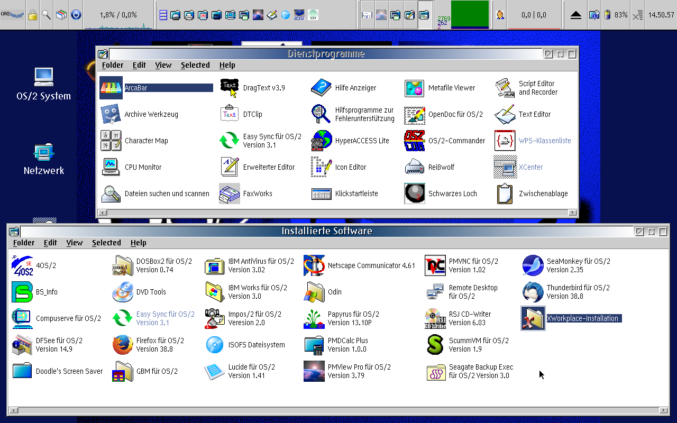677x423 pixels.
Task: Open FaxWorks
Action: tap(230, 194)
